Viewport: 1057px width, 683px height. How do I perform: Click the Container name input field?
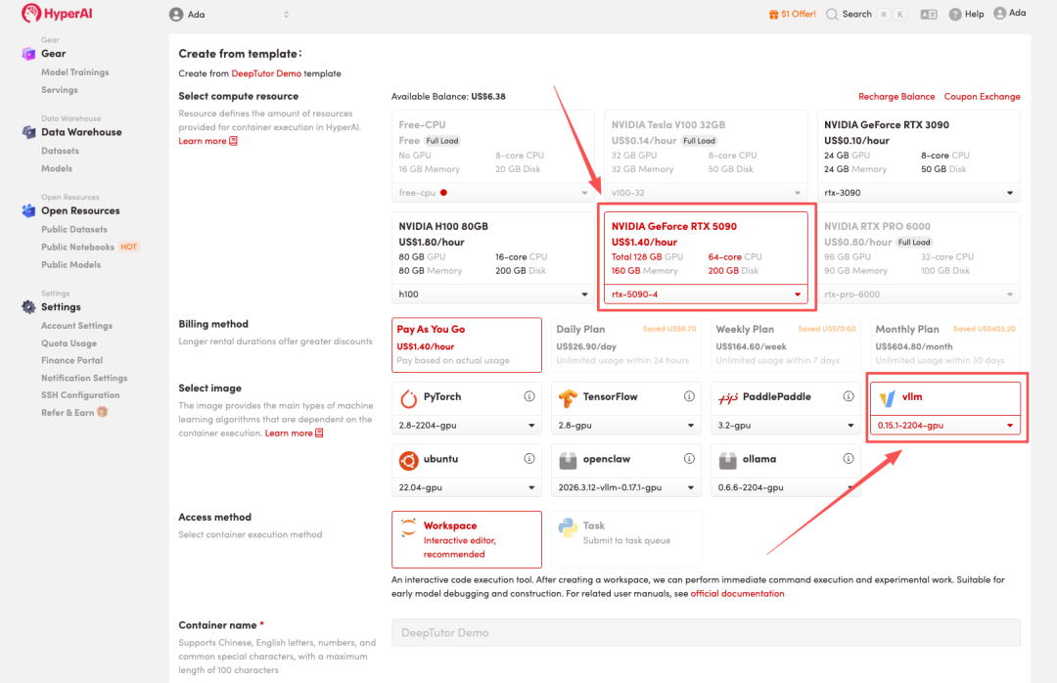[x=706, y=632]
